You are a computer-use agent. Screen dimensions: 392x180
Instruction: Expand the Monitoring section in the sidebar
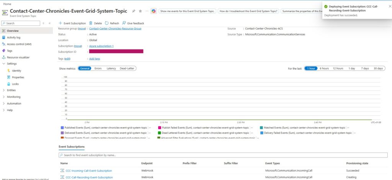click(x=13, y=97)
